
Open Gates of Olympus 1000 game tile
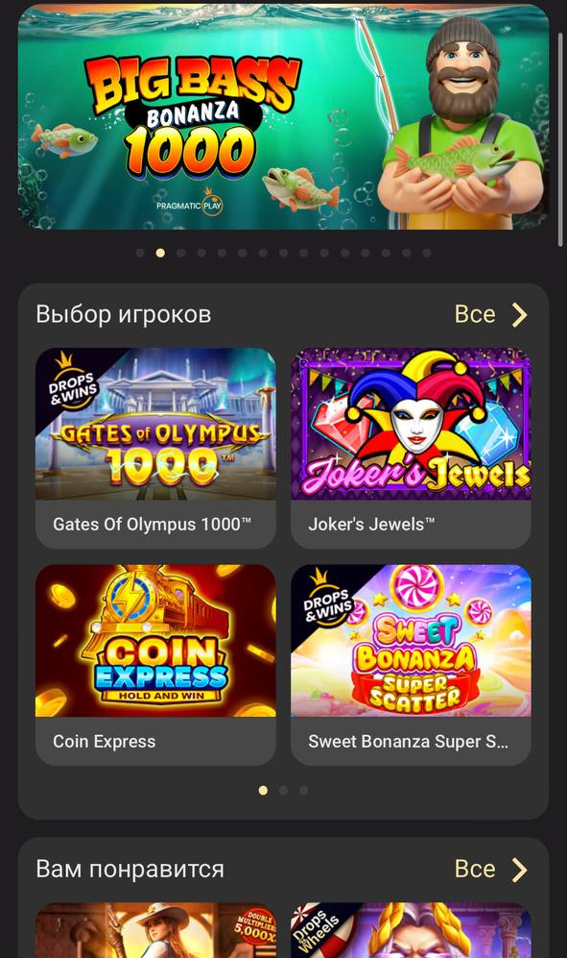155,448
